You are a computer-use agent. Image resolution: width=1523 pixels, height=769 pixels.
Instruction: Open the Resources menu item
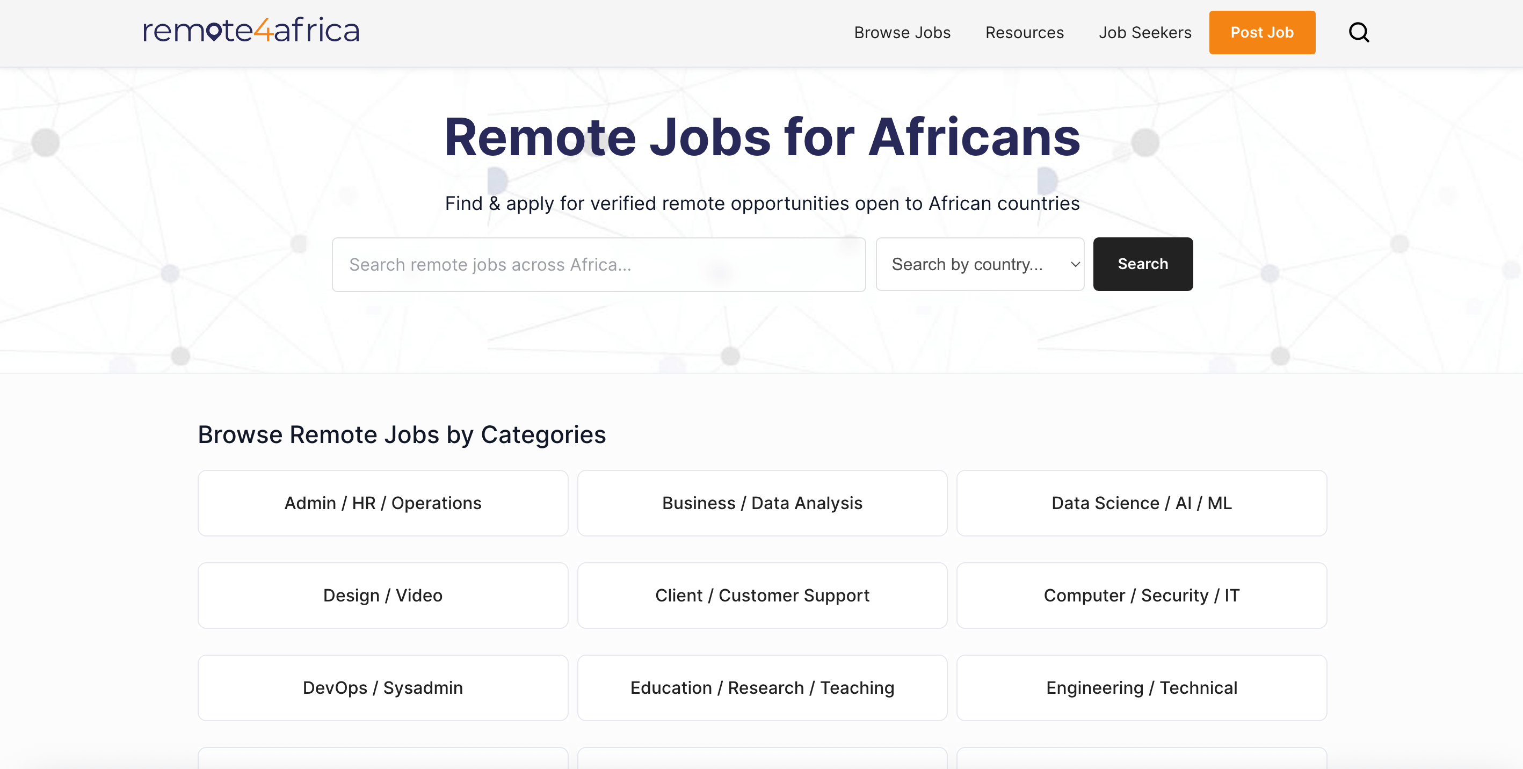click(1024, 33)
